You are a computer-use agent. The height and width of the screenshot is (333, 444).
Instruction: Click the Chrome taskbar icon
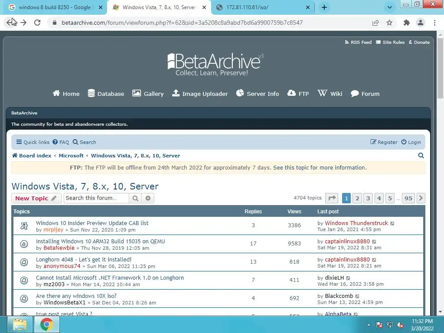coord(47,324)
